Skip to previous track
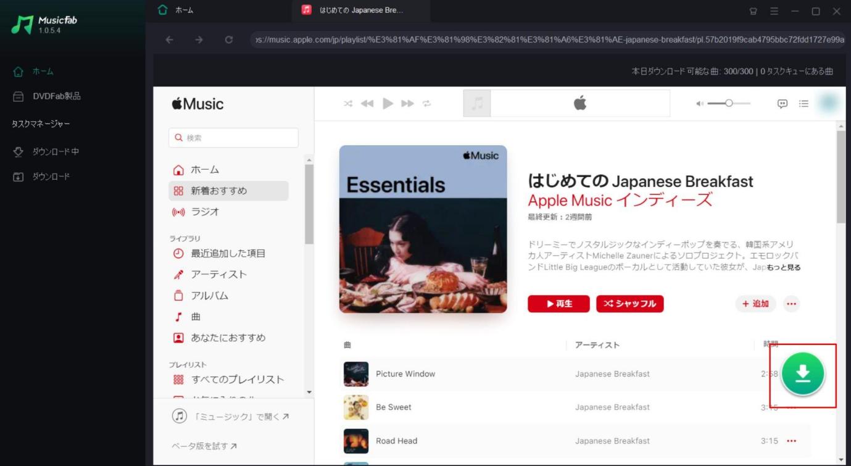The width and height of the screenshot is (851, 466). [367, 104]
